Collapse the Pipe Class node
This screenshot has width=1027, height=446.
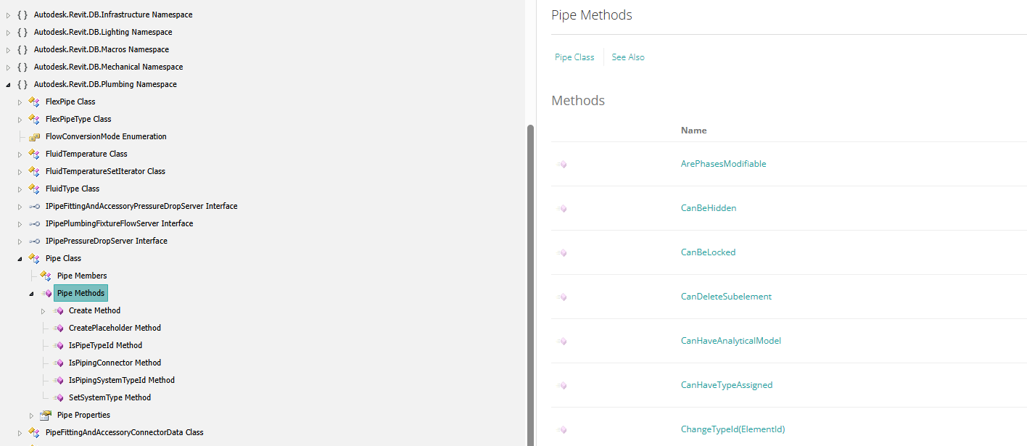20,258
